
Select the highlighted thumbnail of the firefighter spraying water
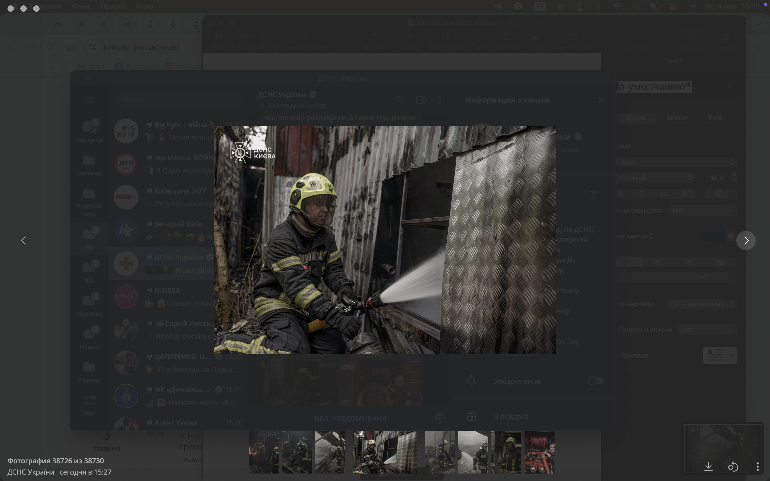385,452
